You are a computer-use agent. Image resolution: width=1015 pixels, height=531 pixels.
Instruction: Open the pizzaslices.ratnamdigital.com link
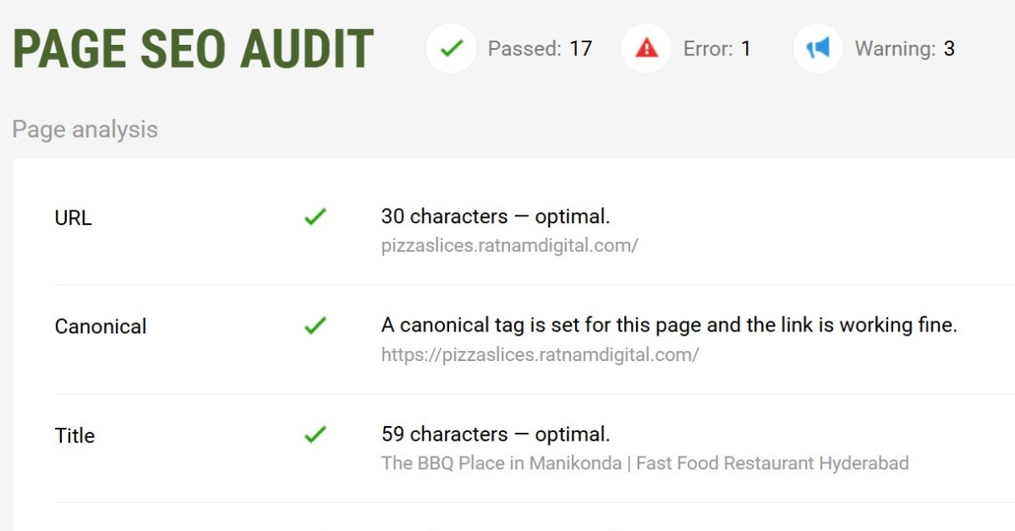[510, 245]
